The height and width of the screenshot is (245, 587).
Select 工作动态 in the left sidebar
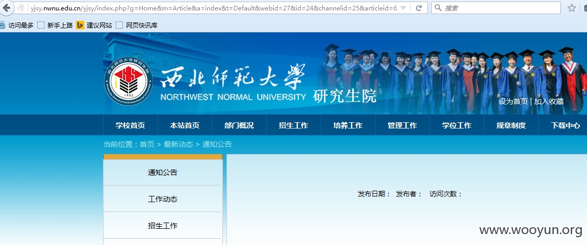click(x=163, y=199)
